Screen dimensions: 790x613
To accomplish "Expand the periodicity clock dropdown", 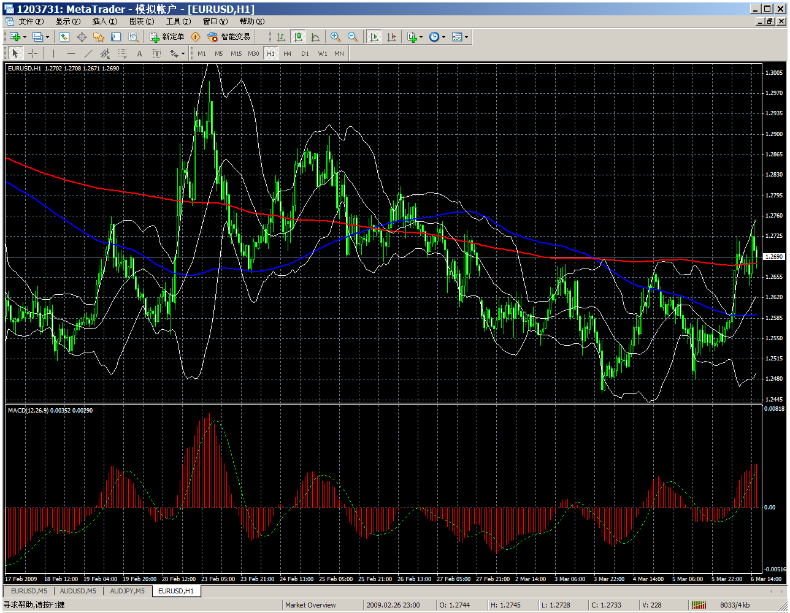I will (x=443, y=37).
